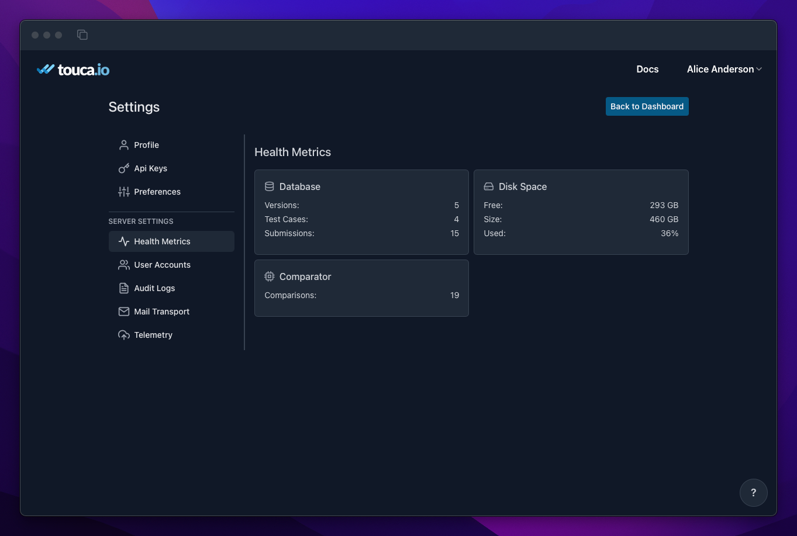Click the window tabs overview icon
Viewport: 797px width, 536px height.
tap(82, 35)
